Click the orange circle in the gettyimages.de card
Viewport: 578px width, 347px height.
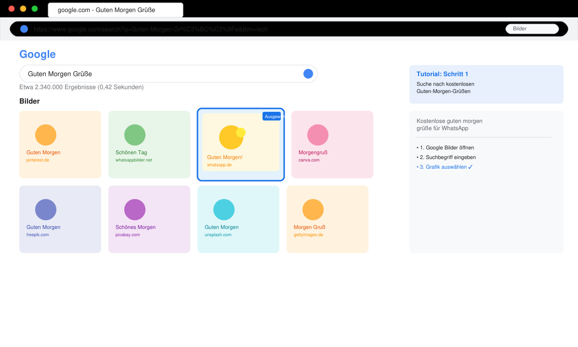(x=313, y=210)
